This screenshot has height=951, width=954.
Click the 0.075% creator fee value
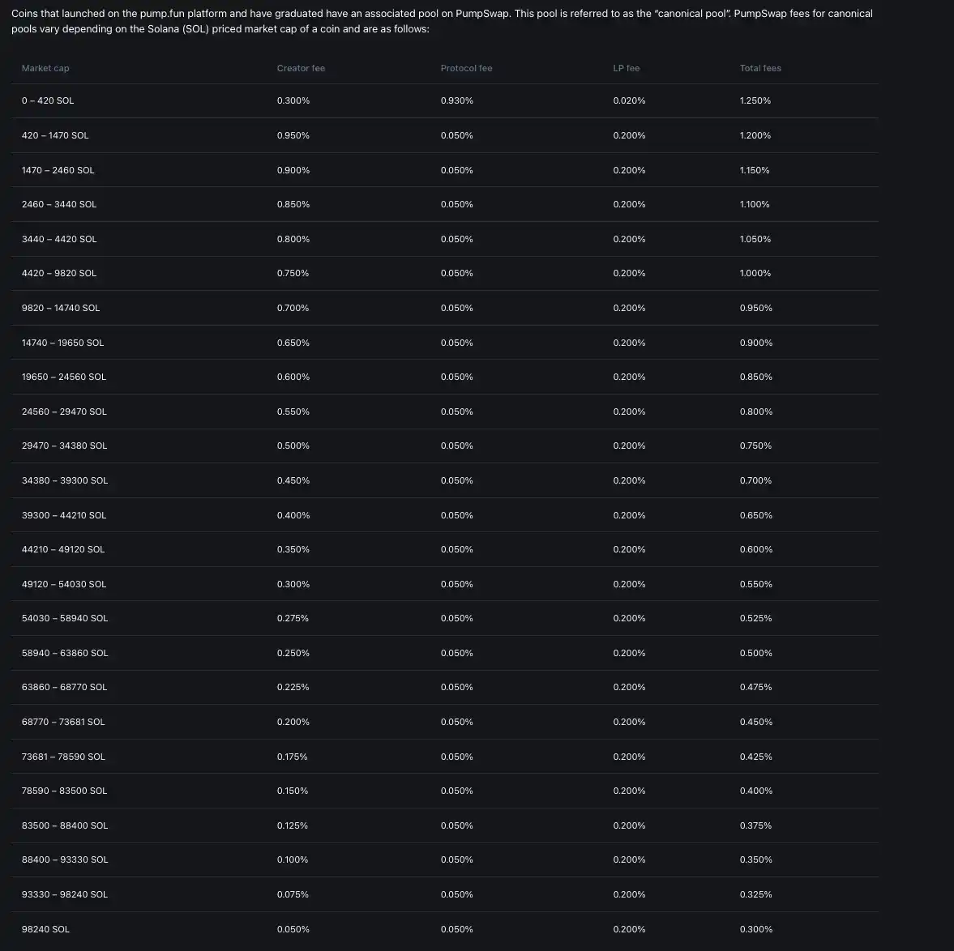click(293, 894)
